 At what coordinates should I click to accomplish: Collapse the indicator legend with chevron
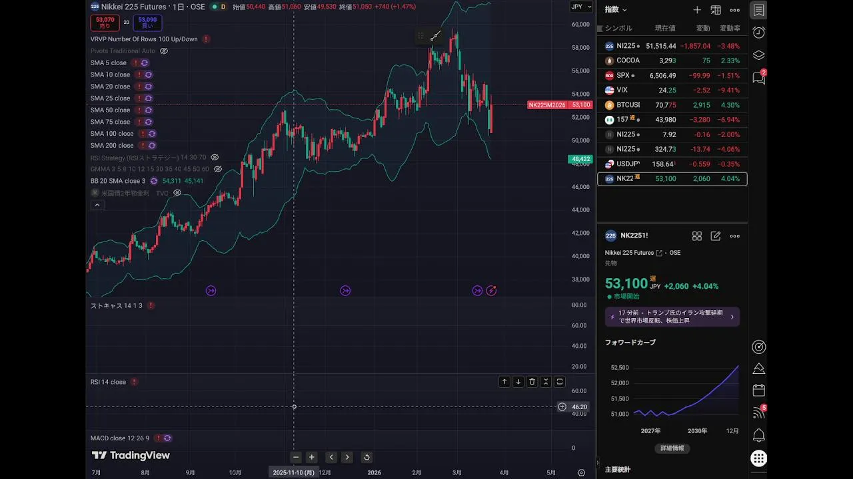coord(97,205)
